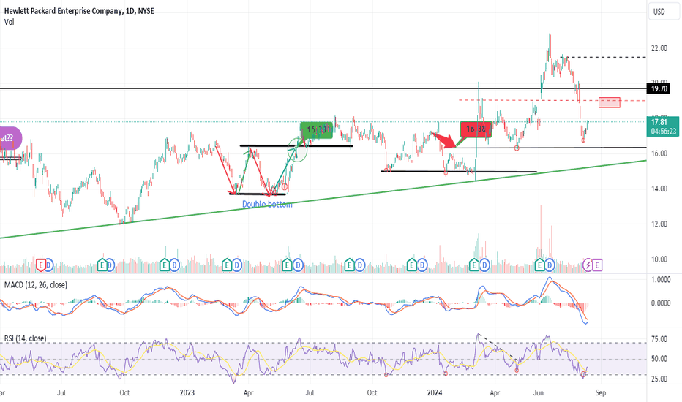Select the MACD (12, 26, close) indicator label

36,285
